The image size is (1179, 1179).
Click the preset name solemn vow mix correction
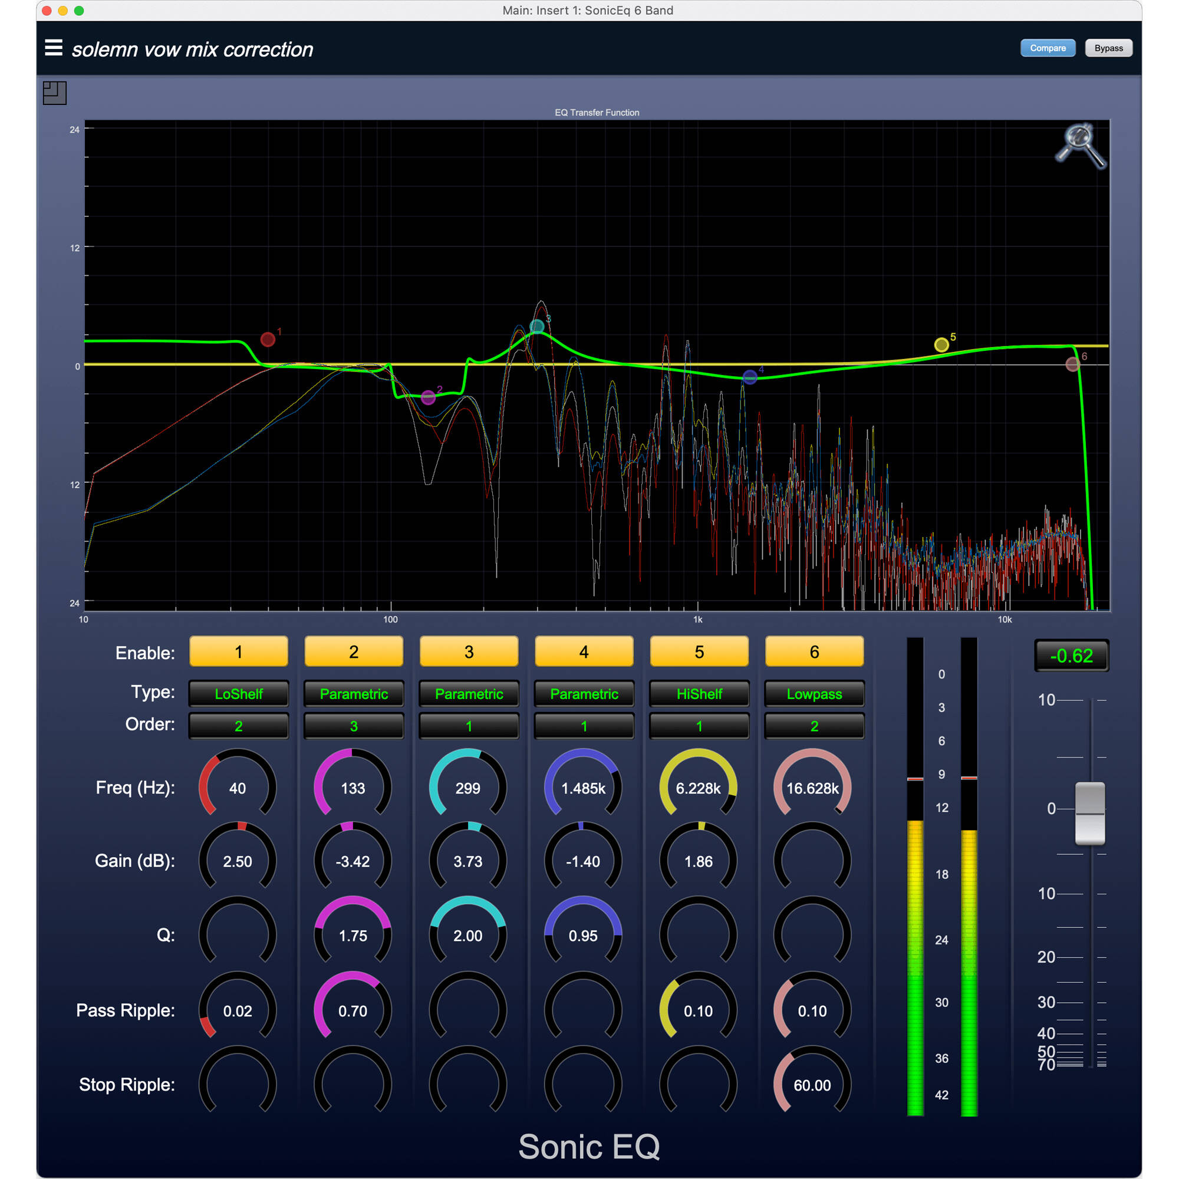192,50
